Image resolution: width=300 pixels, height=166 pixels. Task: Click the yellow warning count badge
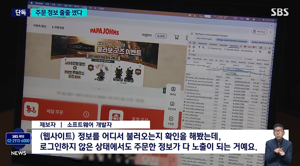(250, 47)
